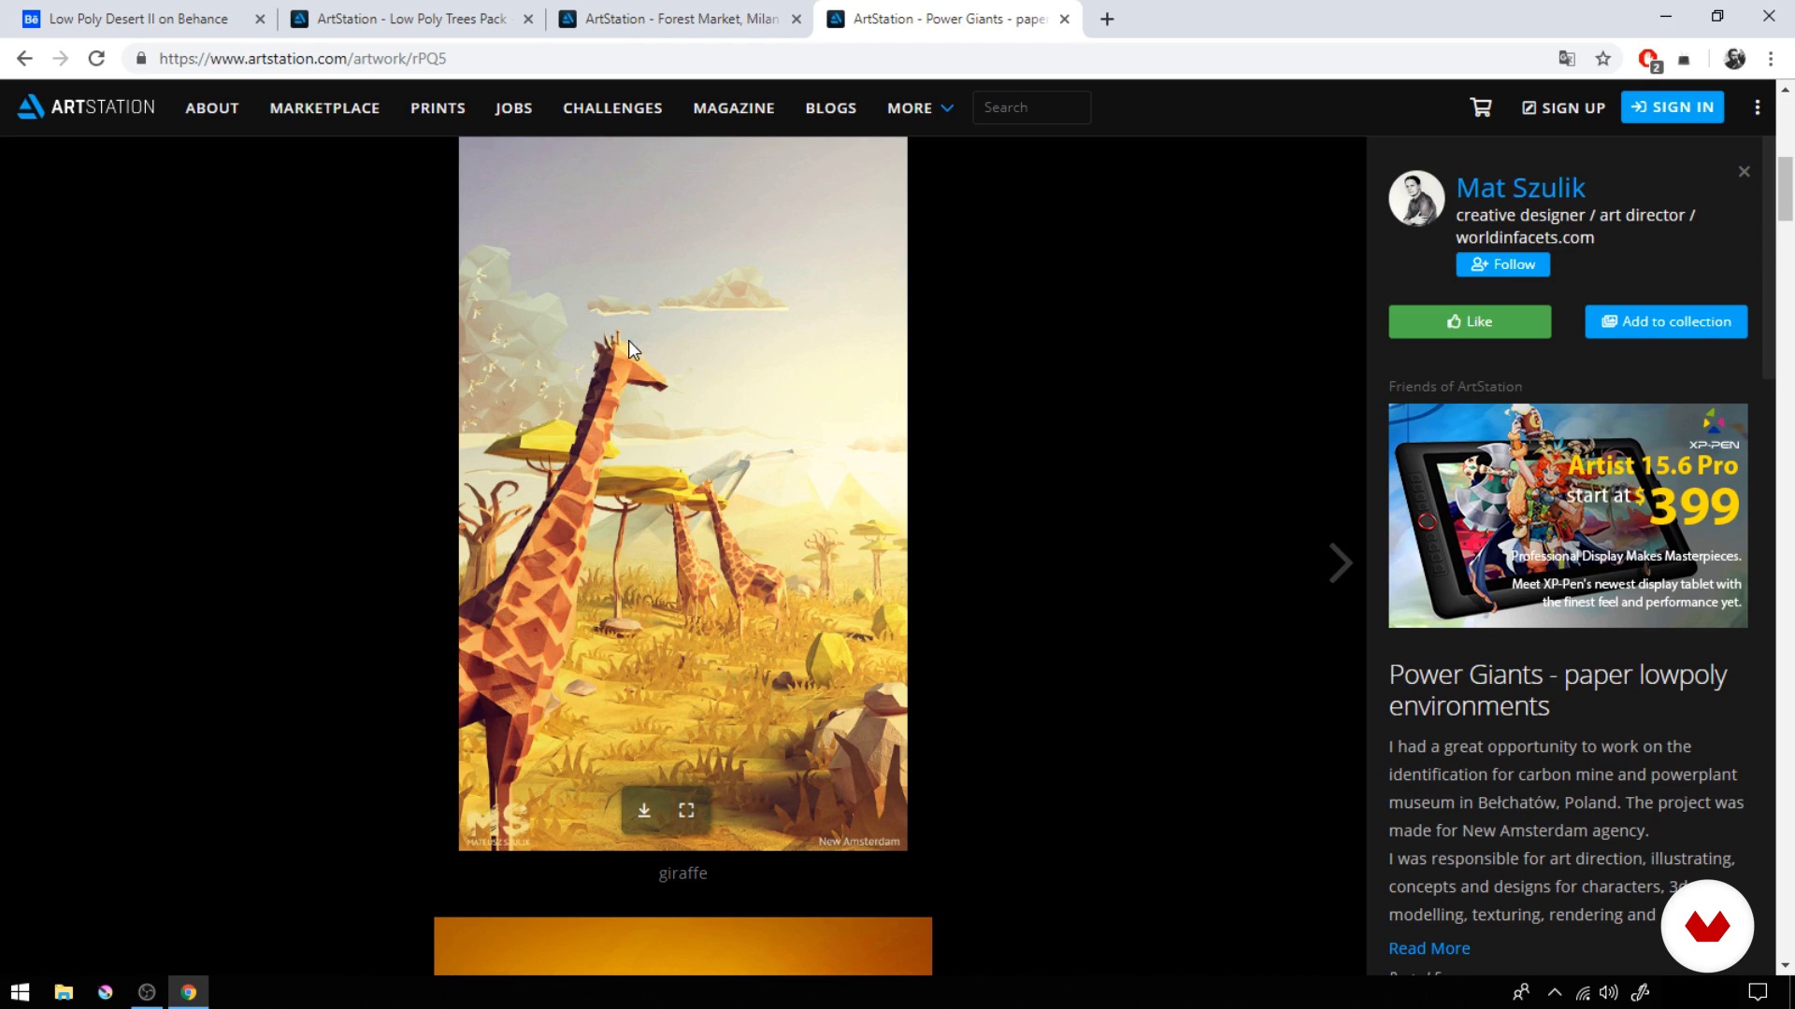Viewport: 1795px width, 1009px height.
Task: Open the header three-dot options menu
Action: coord(1758,107)
